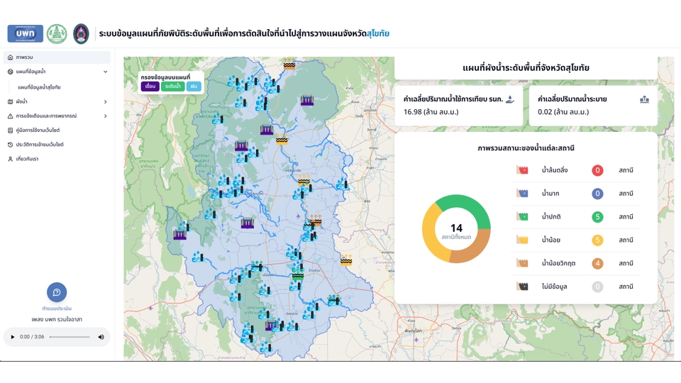This screenshot has width=681, height=383.
Task: Click the black no-data (ไม่มีข้อมูล) status icon
Action: (523, 287)
